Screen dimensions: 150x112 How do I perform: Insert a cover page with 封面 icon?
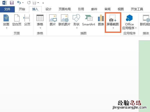[x=6, y=18]
